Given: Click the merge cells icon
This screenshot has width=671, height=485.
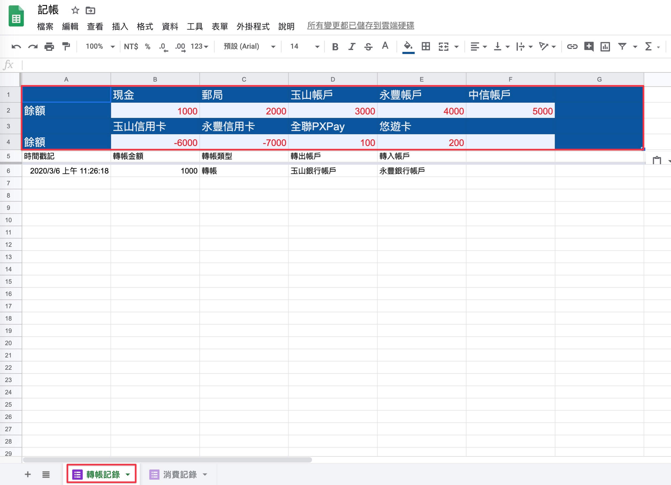Looking at the screenshot, I should tap(444, 47).
